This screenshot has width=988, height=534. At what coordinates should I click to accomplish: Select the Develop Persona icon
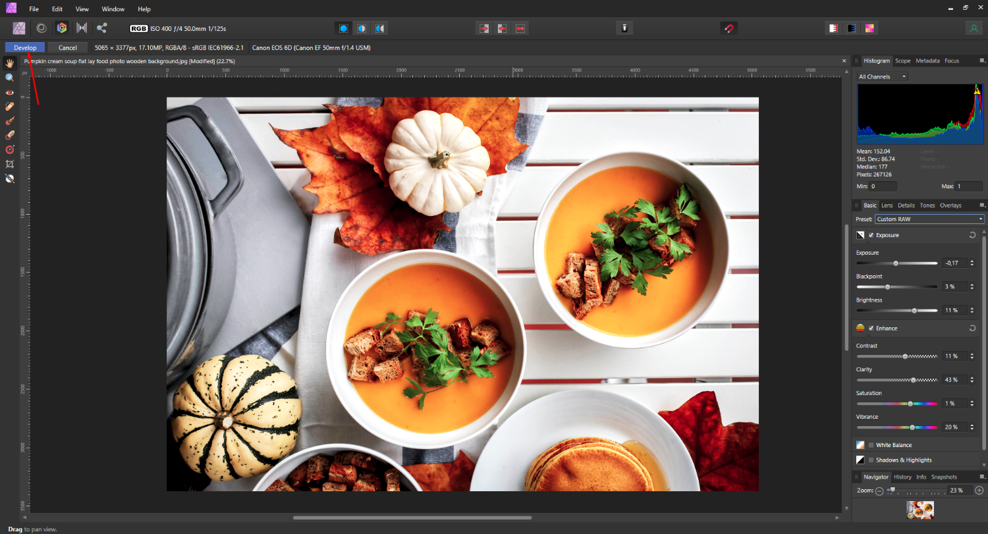tap(62, 28)
